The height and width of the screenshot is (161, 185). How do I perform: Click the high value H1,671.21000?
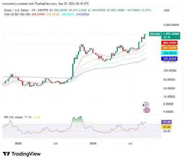[x=78, y=10]
